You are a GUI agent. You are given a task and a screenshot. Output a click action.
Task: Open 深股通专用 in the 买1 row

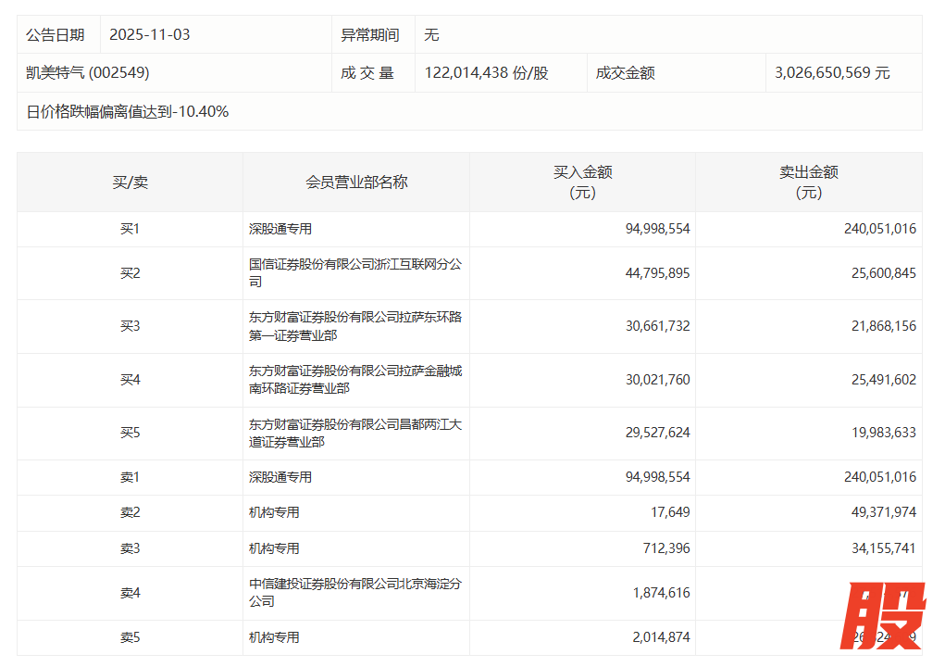pos(280,229)
